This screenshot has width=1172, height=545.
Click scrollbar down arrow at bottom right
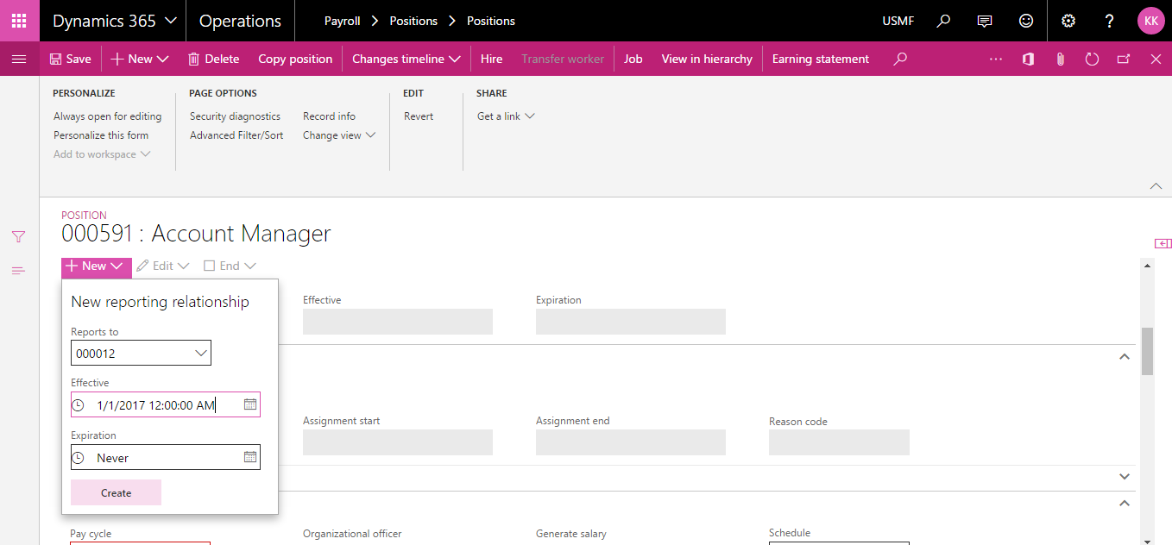pos(1147,540)
